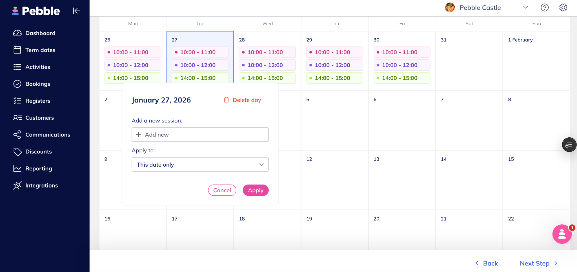This screenshot has height=272, width=577.
Task: Click the Dashboard gauge icon
Action: tap(17, 33)
